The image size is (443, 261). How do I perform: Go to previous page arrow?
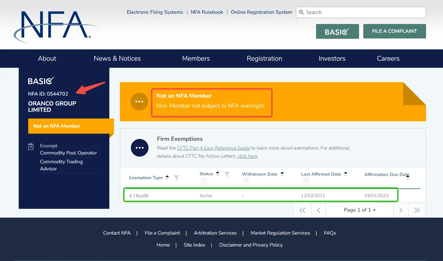point(319,210)
